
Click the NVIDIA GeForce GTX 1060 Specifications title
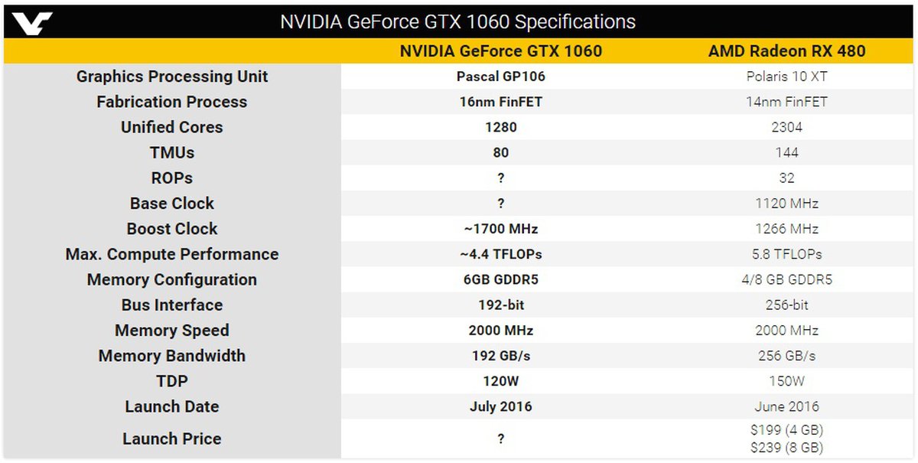point(457,21)
